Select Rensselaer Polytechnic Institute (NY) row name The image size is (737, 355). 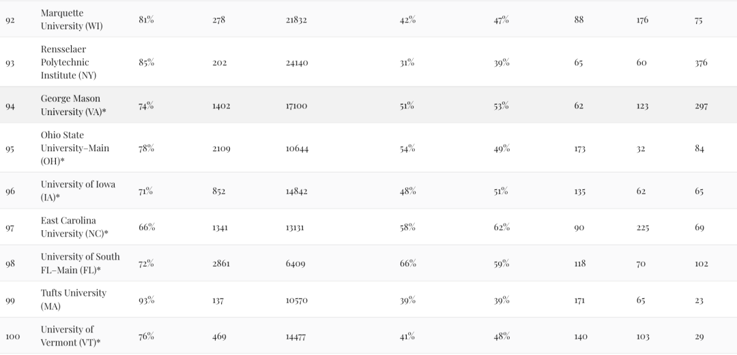coord(69,62)
